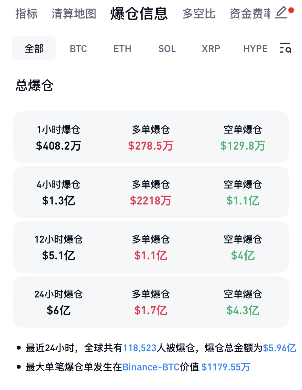
Task: Filter liquidations by ETH
Action: [x=123, y=48]
